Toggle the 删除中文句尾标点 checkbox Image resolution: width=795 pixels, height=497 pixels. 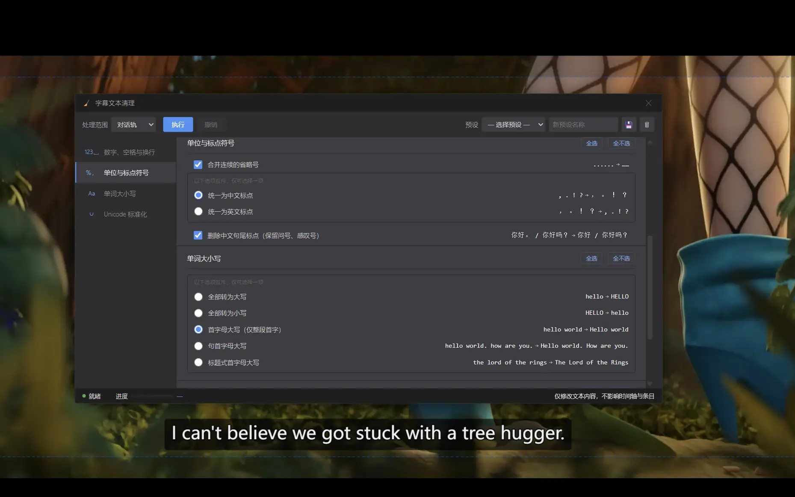click(x=198, y=236)
